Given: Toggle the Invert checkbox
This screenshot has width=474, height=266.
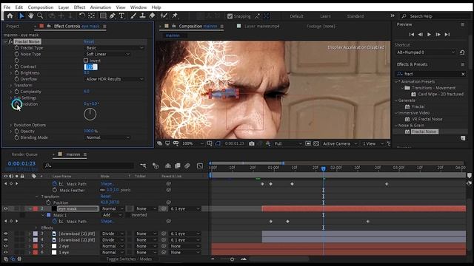Looking at the screenshot, I should [86, 61].
